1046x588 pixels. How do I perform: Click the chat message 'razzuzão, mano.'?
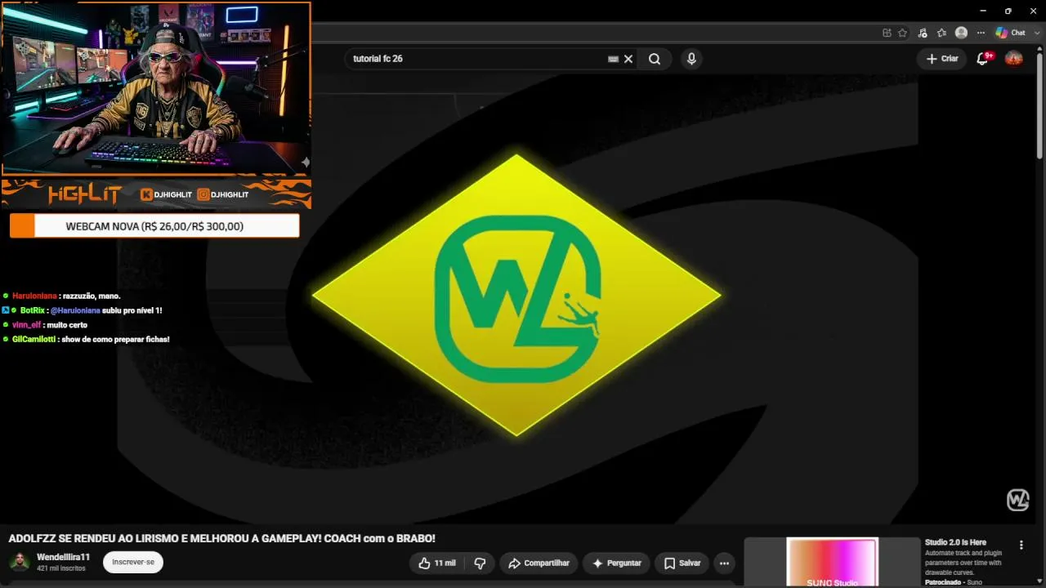coord(91,296)
